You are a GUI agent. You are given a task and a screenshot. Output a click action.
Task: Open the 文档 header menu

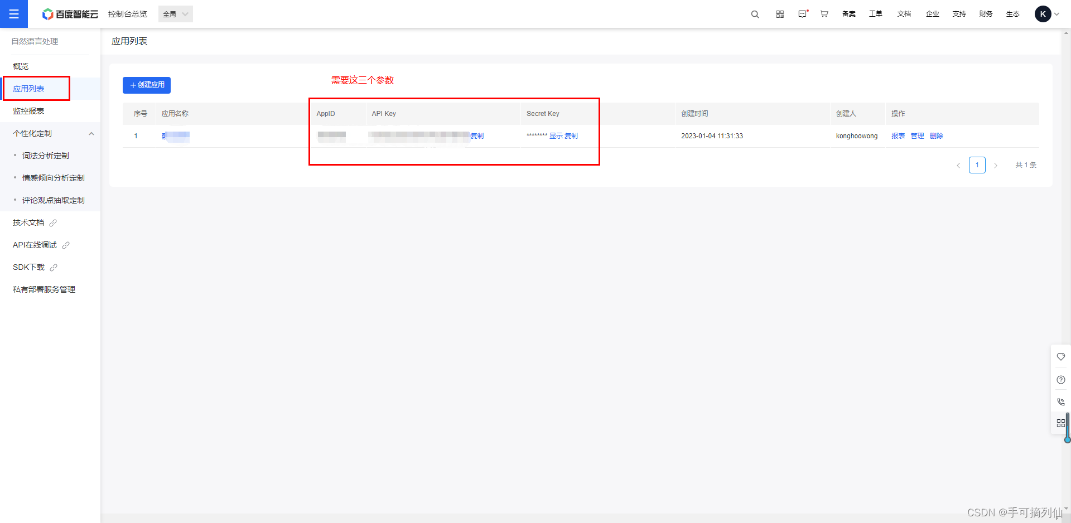[904, 14]
